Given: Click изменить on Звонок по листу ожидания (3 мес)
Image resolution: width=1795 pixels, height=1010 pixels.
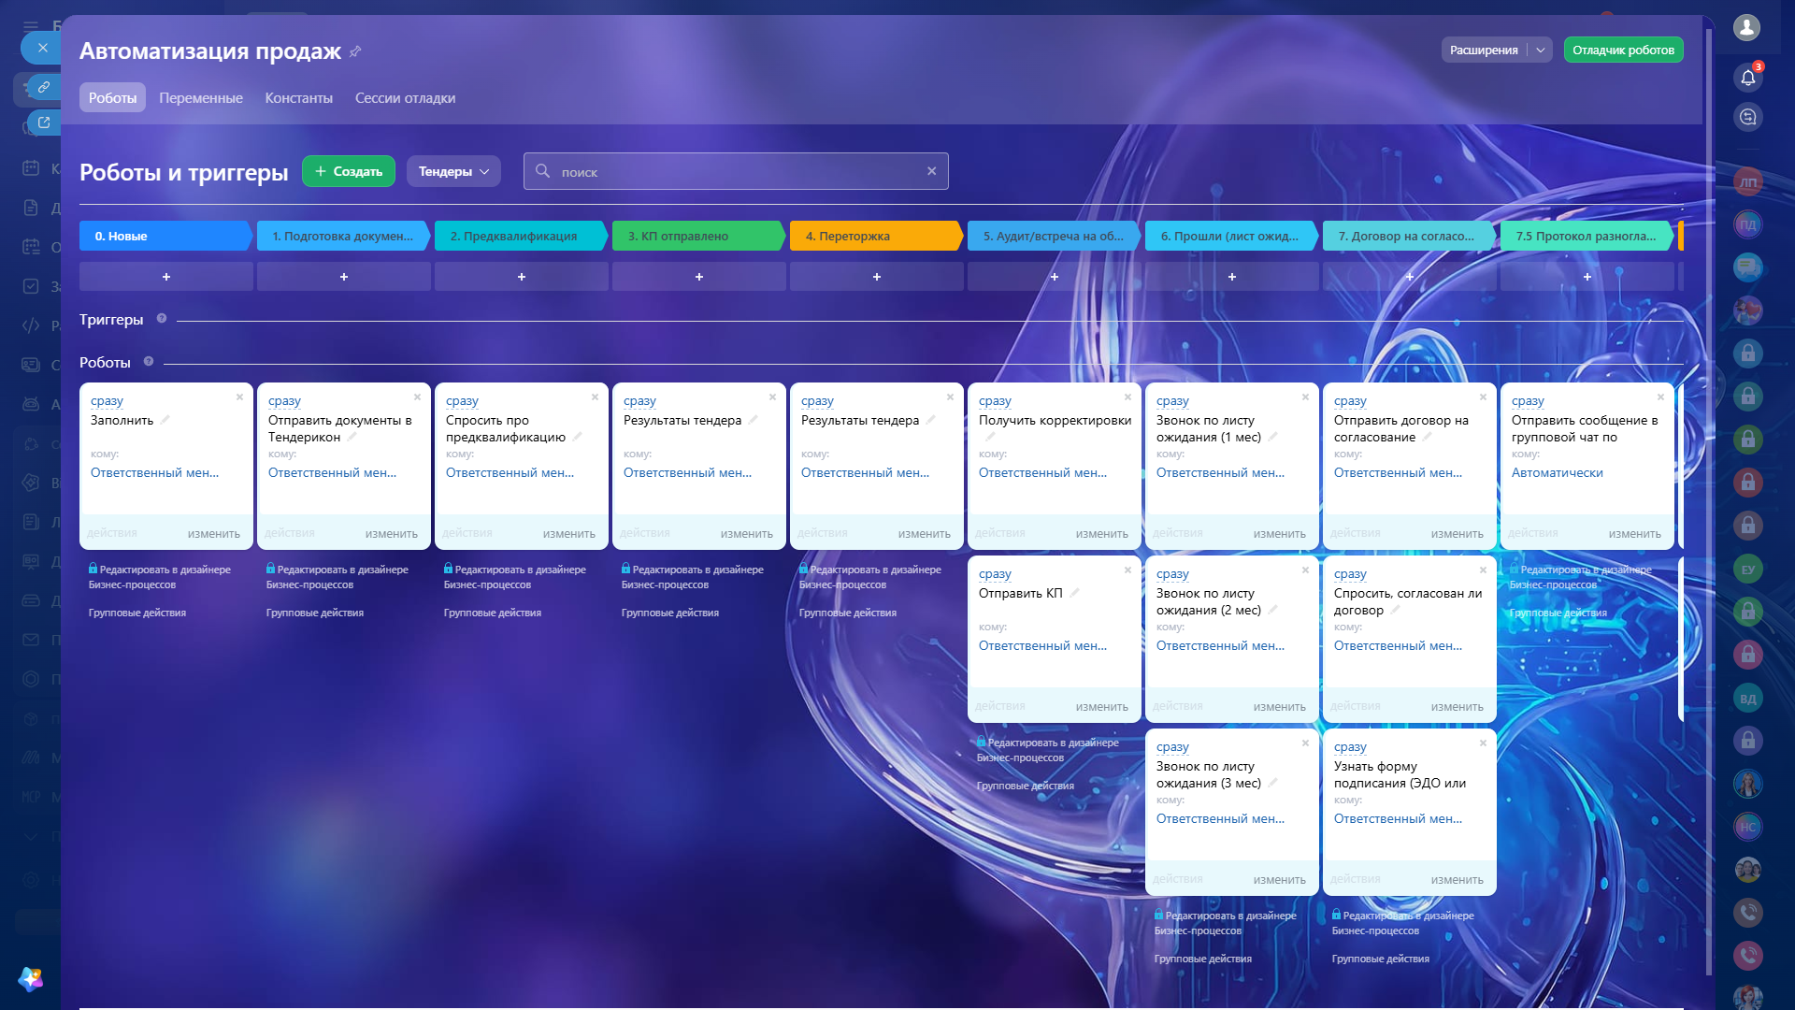Looking at the screenshot, I should click(x=1279, y=880).
